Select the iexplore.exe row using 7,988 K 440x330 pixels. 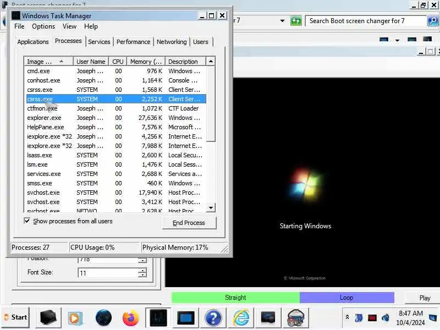(x=116, y=146)
